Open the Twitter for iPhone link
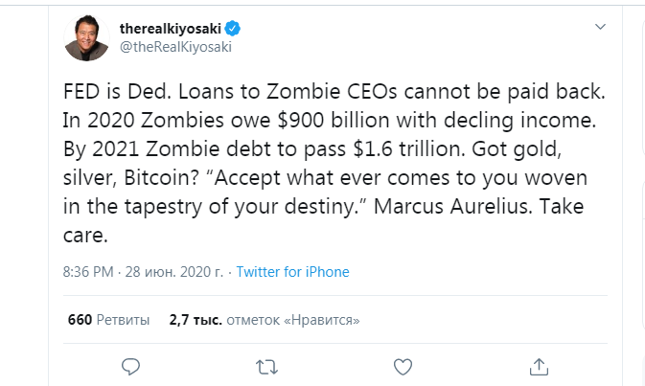 [x=292, y=272]
